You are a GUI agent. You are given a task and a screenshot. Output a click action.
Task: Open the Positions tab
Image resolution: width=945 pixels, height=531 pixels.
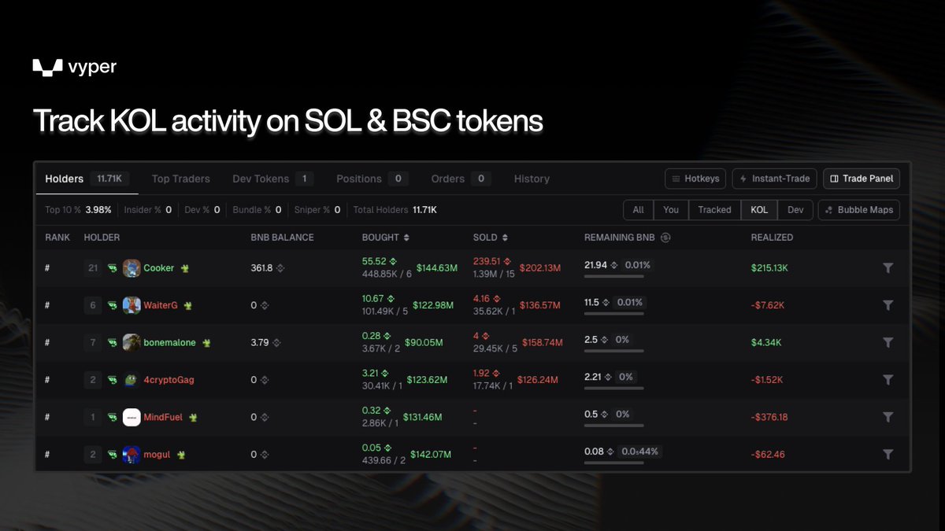point(371,179)
